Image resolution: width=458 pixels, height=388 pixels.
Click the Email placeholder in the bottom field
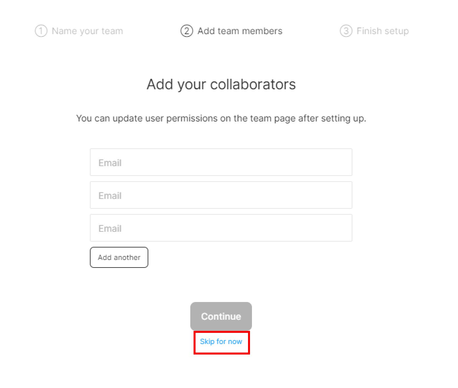110,228
